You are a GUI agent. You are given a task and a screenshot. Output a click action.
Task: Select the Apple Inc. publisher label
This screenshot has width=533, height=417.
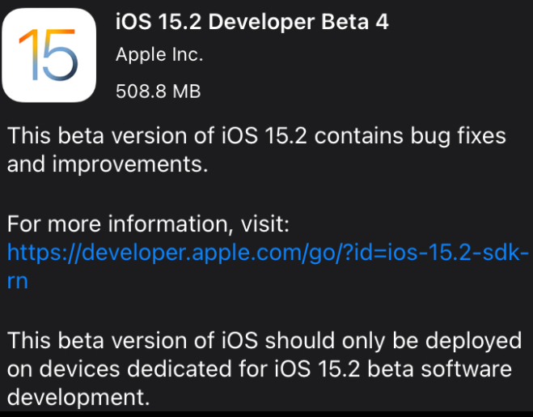click(159, 55)
